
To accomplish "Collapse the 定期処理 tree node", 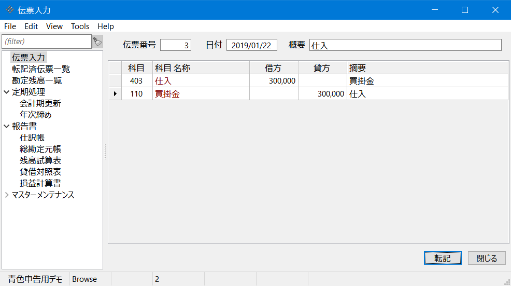I will coord(6,92).
